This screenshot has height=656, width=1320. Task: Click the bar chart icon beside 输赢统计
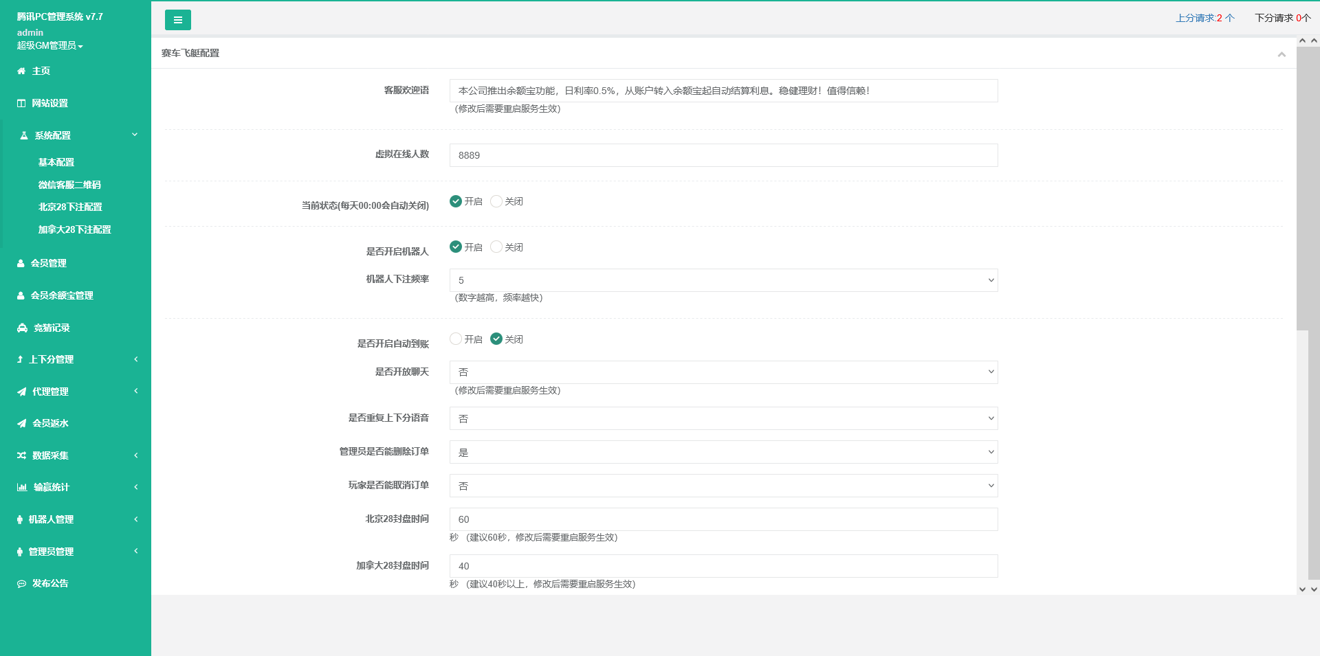pos(22,487)
